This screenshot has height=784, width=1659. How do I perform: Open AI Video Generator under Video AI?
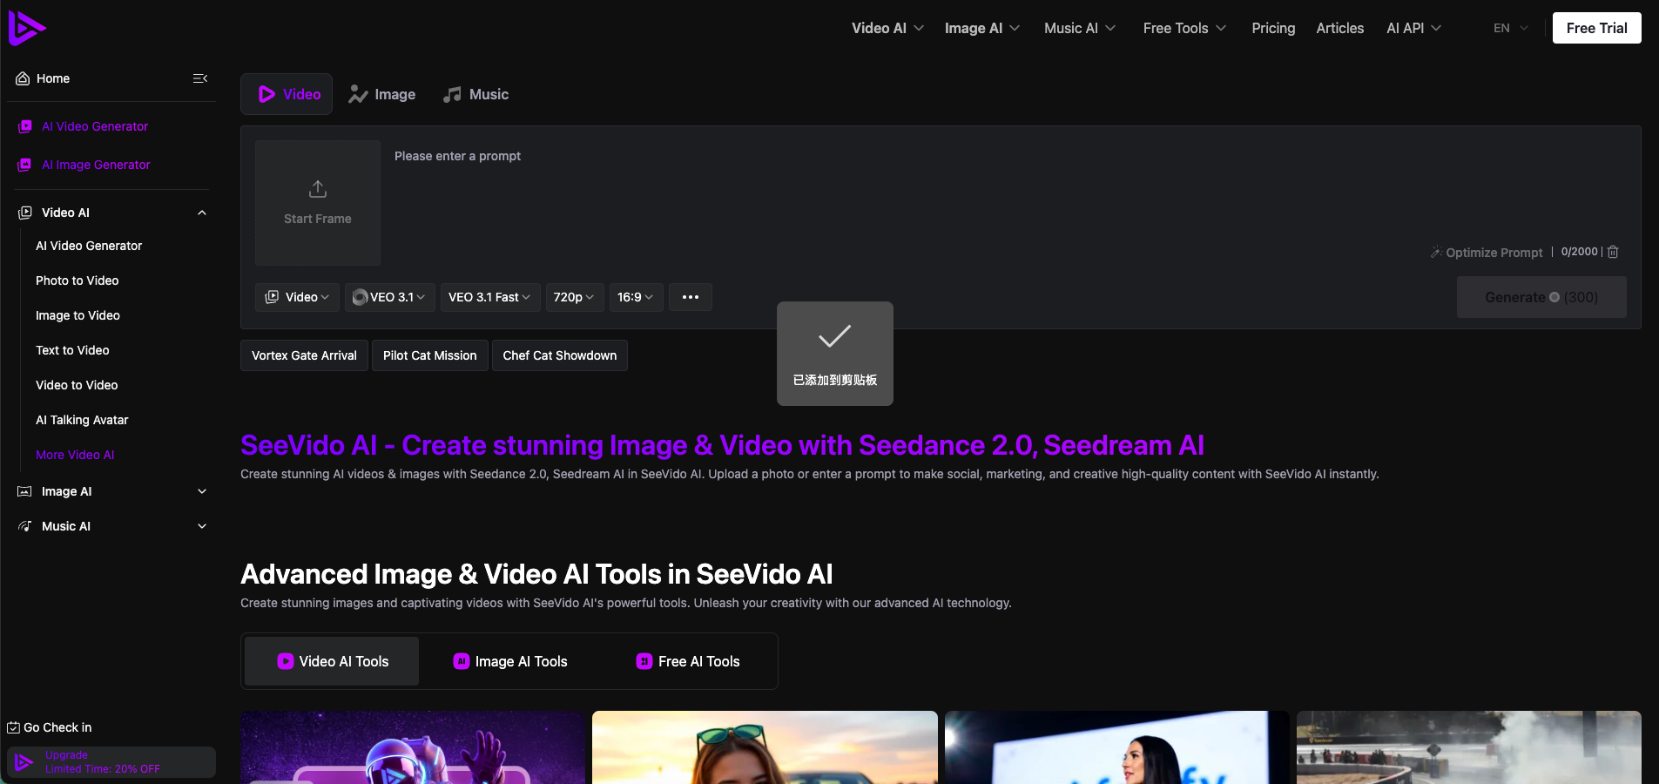(x=89, y=246)
